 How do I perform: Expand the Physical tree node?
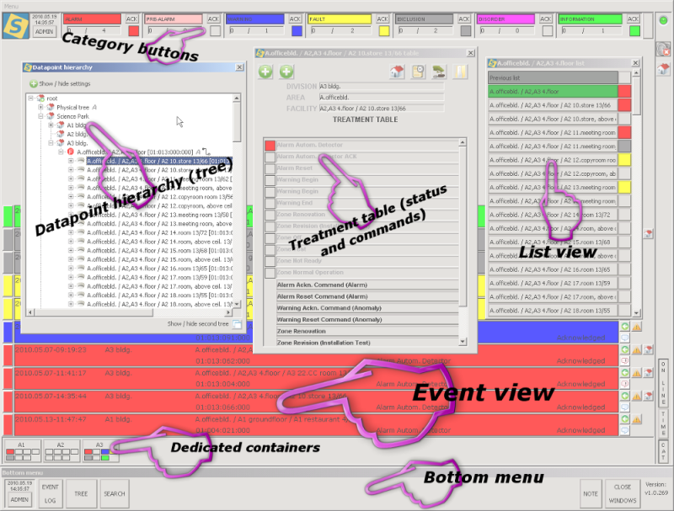[x=40, y=108]
